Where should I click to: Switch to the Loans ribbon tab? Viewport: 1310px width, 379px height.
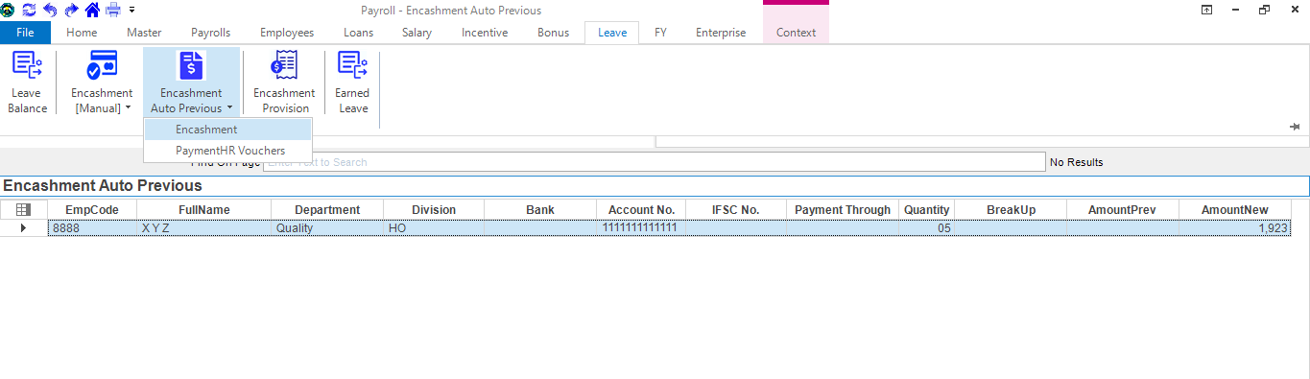(x=358, y=33)
